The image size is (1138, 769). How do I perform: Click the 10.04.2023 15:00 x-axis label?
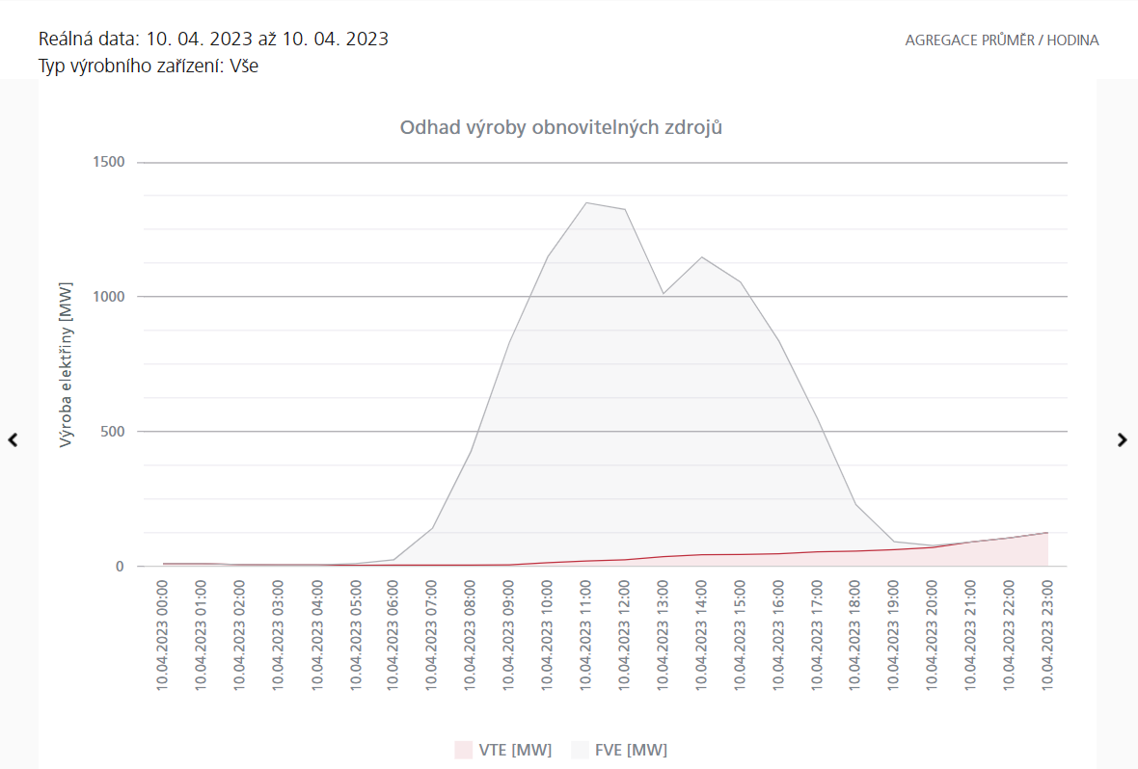740,635
